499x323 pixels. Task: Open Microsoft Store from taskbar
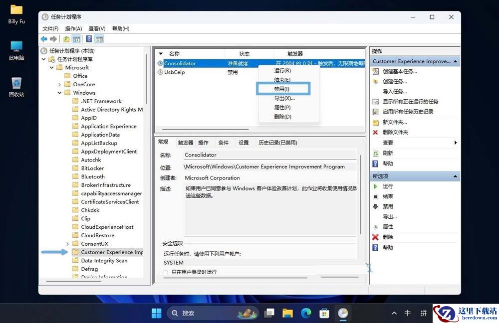pos(324,313)
